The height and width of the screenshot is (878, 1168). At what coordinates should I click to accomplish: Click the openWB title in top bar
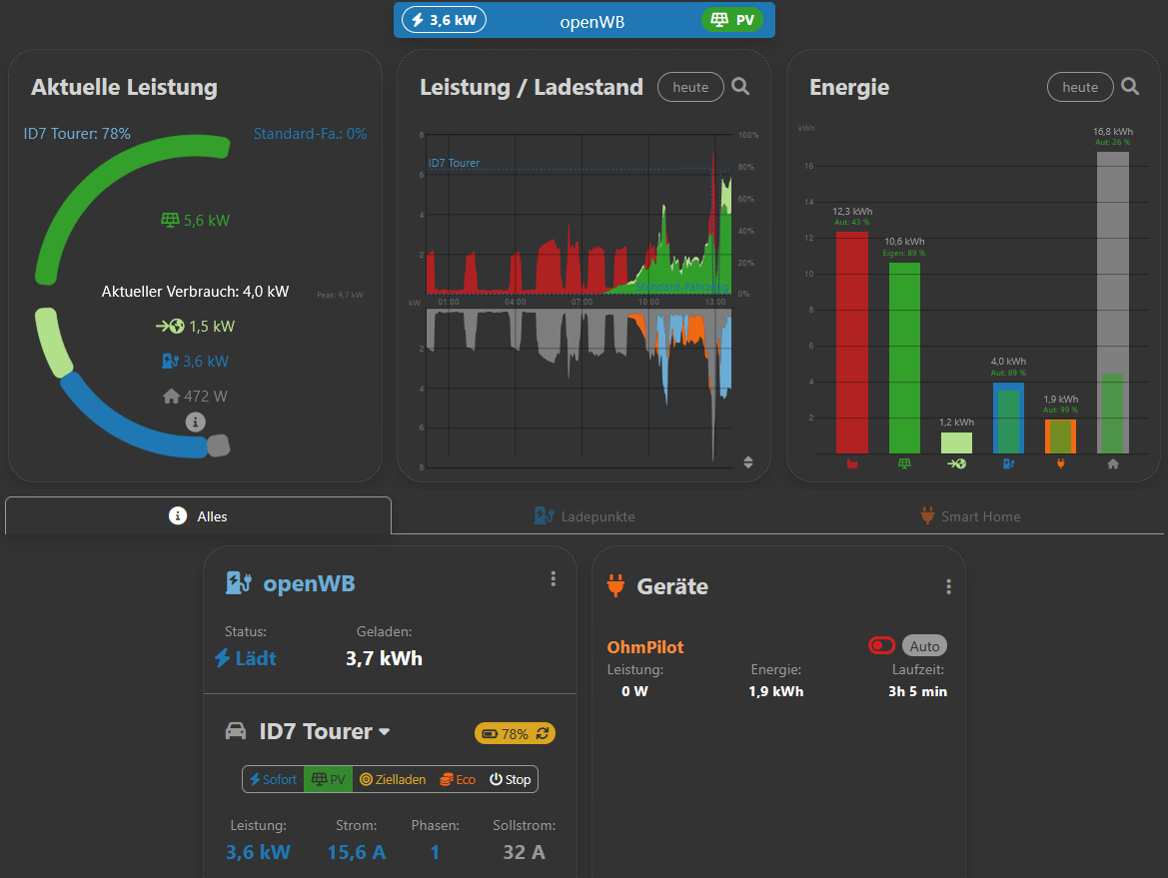tap(592, 22)
